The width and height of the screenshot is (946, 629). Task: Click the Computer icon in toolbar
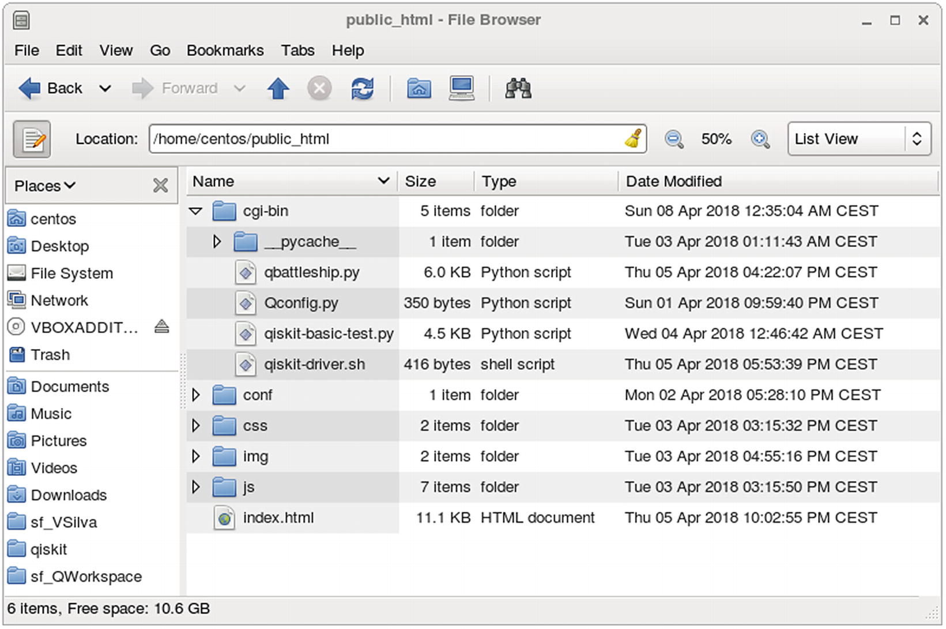click(462, 89)
